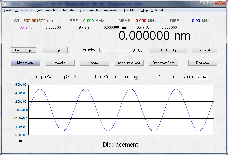
Task: Uncheck the Graph Averaging On checkbox
Action: pyautogui.click(x=75, y=77)
